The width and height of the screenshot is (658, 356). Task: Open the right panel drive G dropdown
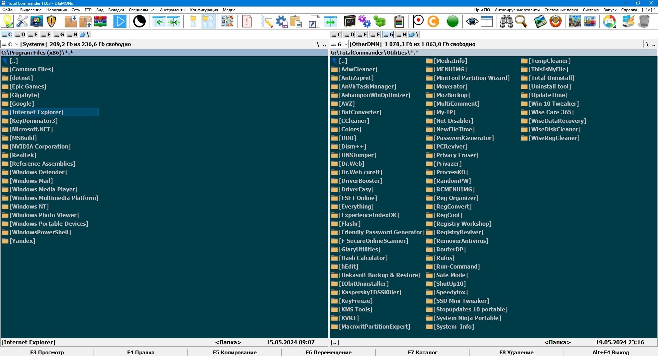pyautogui.click(x=339, y=44)
